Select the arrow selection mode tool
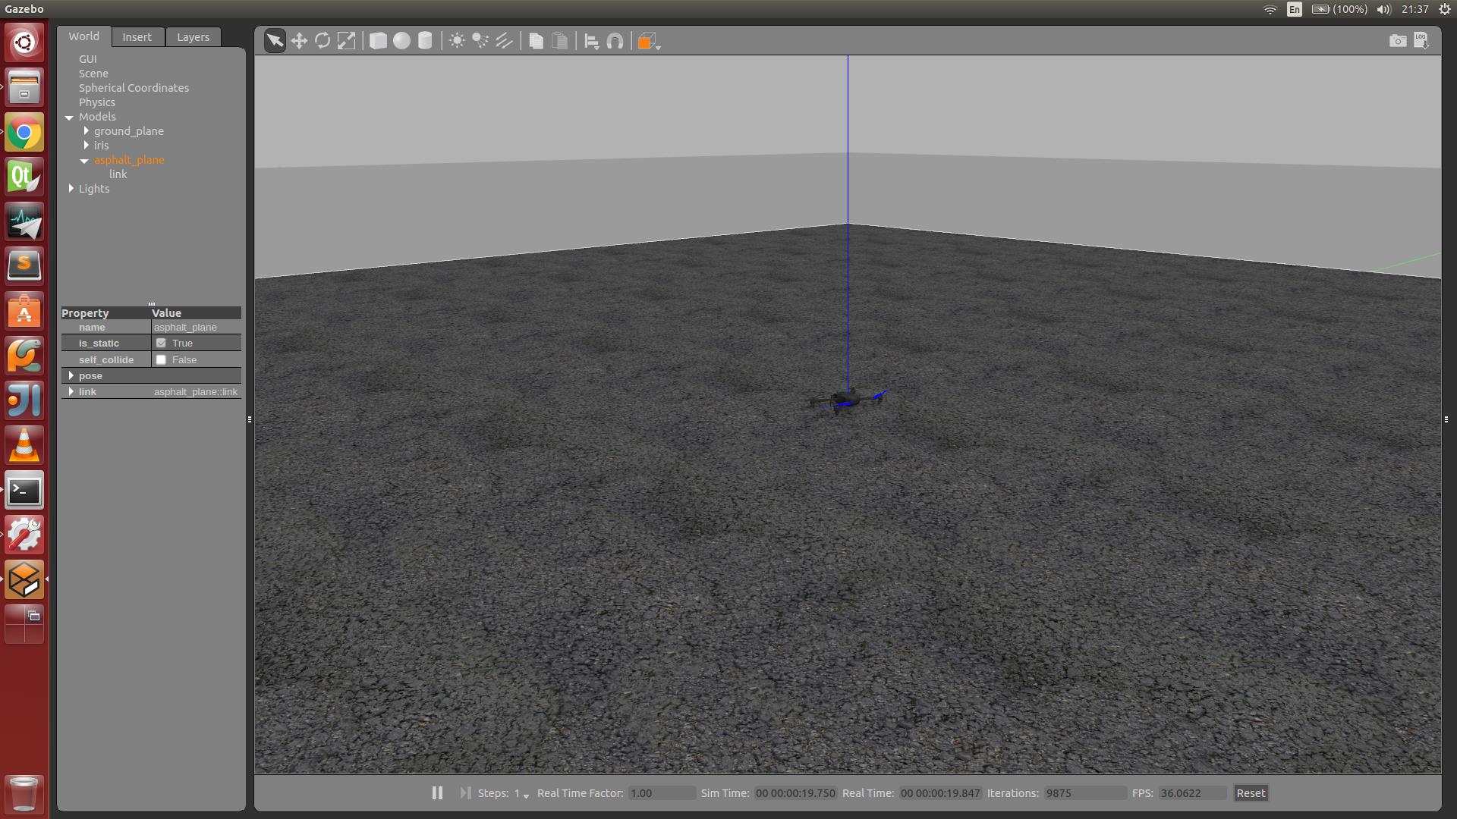This screenshot has height=819, width=1457. [275, 41]
